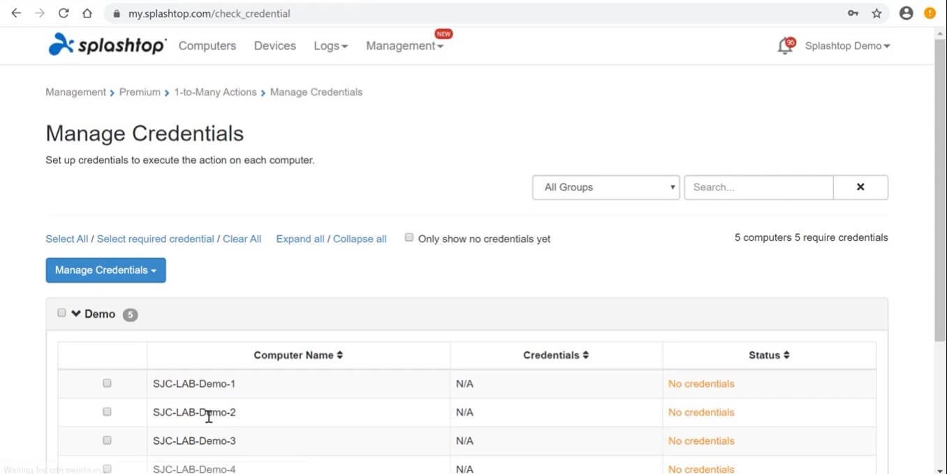Image resolution: width=947 pixels, height=474 pixels.
Task: Click the Splashtop logo
Action: click(x=108, y=45)
